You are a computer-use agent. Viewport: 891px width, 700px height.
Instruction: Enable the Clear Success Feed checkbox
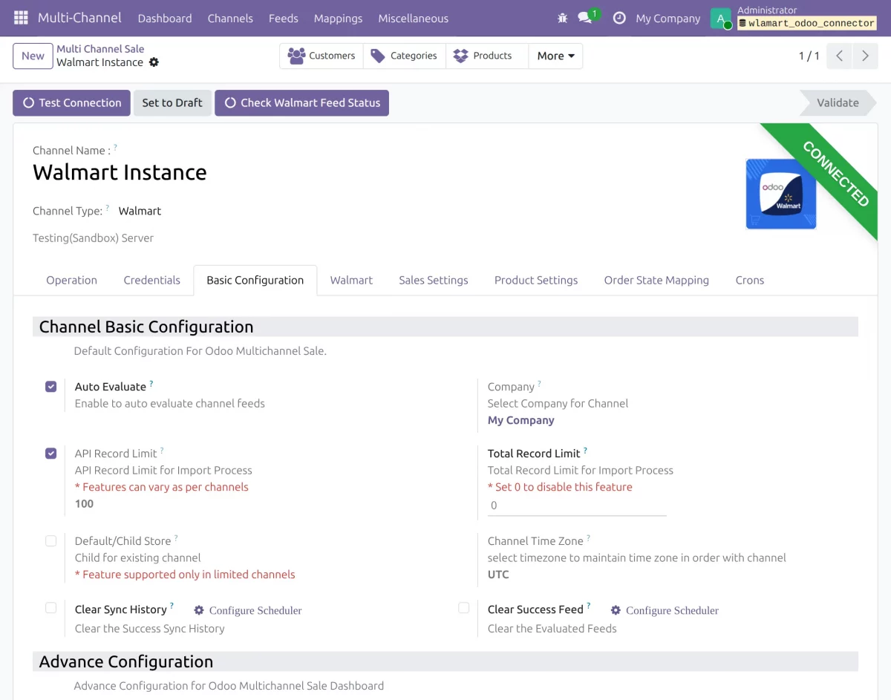tap(463, 608)
